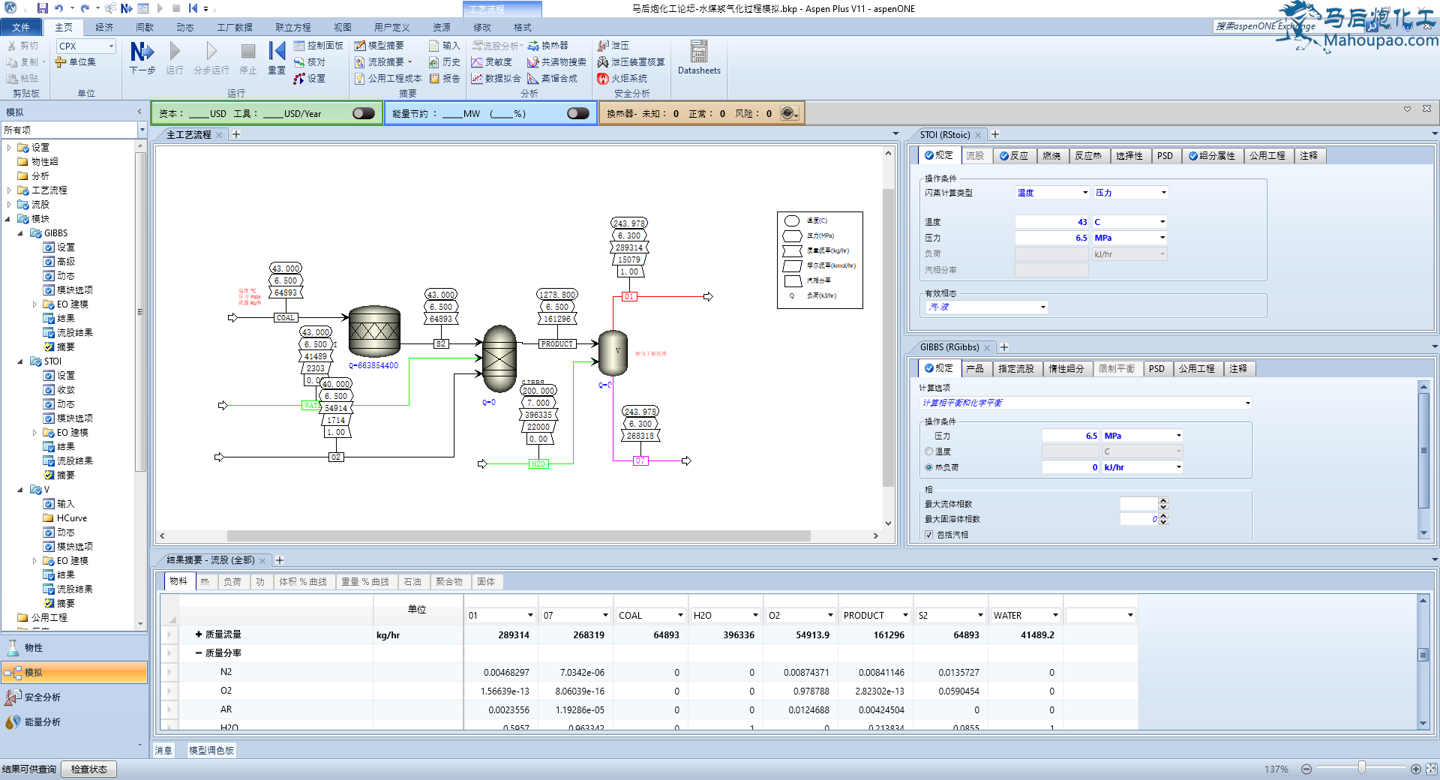The height and width of the screenshot is (780, 1440).
Task: Toggle the 包括汽相 checkbox
Action: 929,535
